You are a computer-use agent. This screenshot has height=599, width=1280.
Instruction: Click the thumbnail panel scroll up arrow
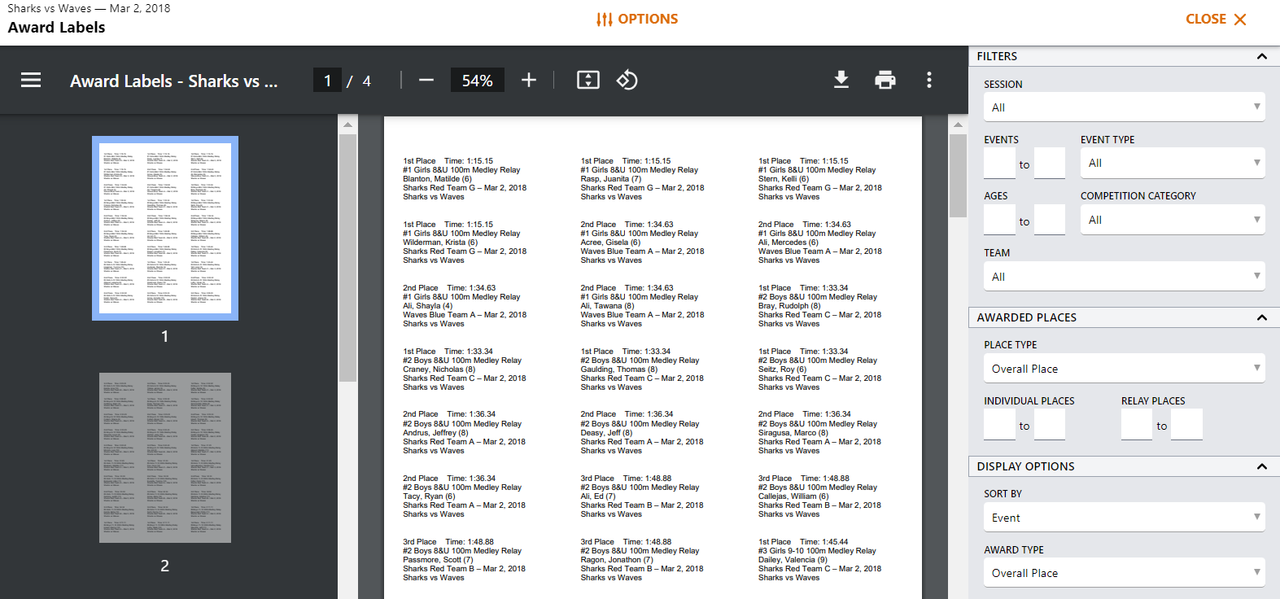tap(347, 125)
